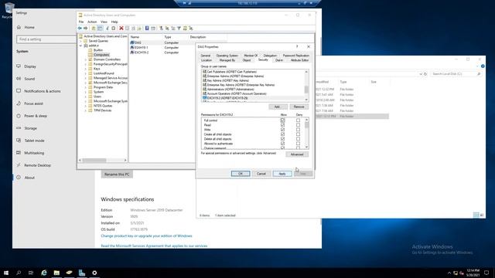Viewport: 495px width, 278px height.
Task: Expand Saved Queries tree node
Action: (x=80, y=41)
